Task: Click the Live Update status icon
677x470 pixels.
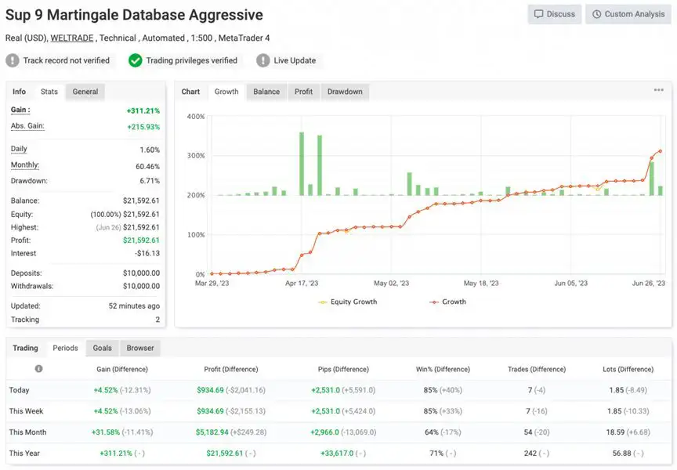Action: point(262,60)
